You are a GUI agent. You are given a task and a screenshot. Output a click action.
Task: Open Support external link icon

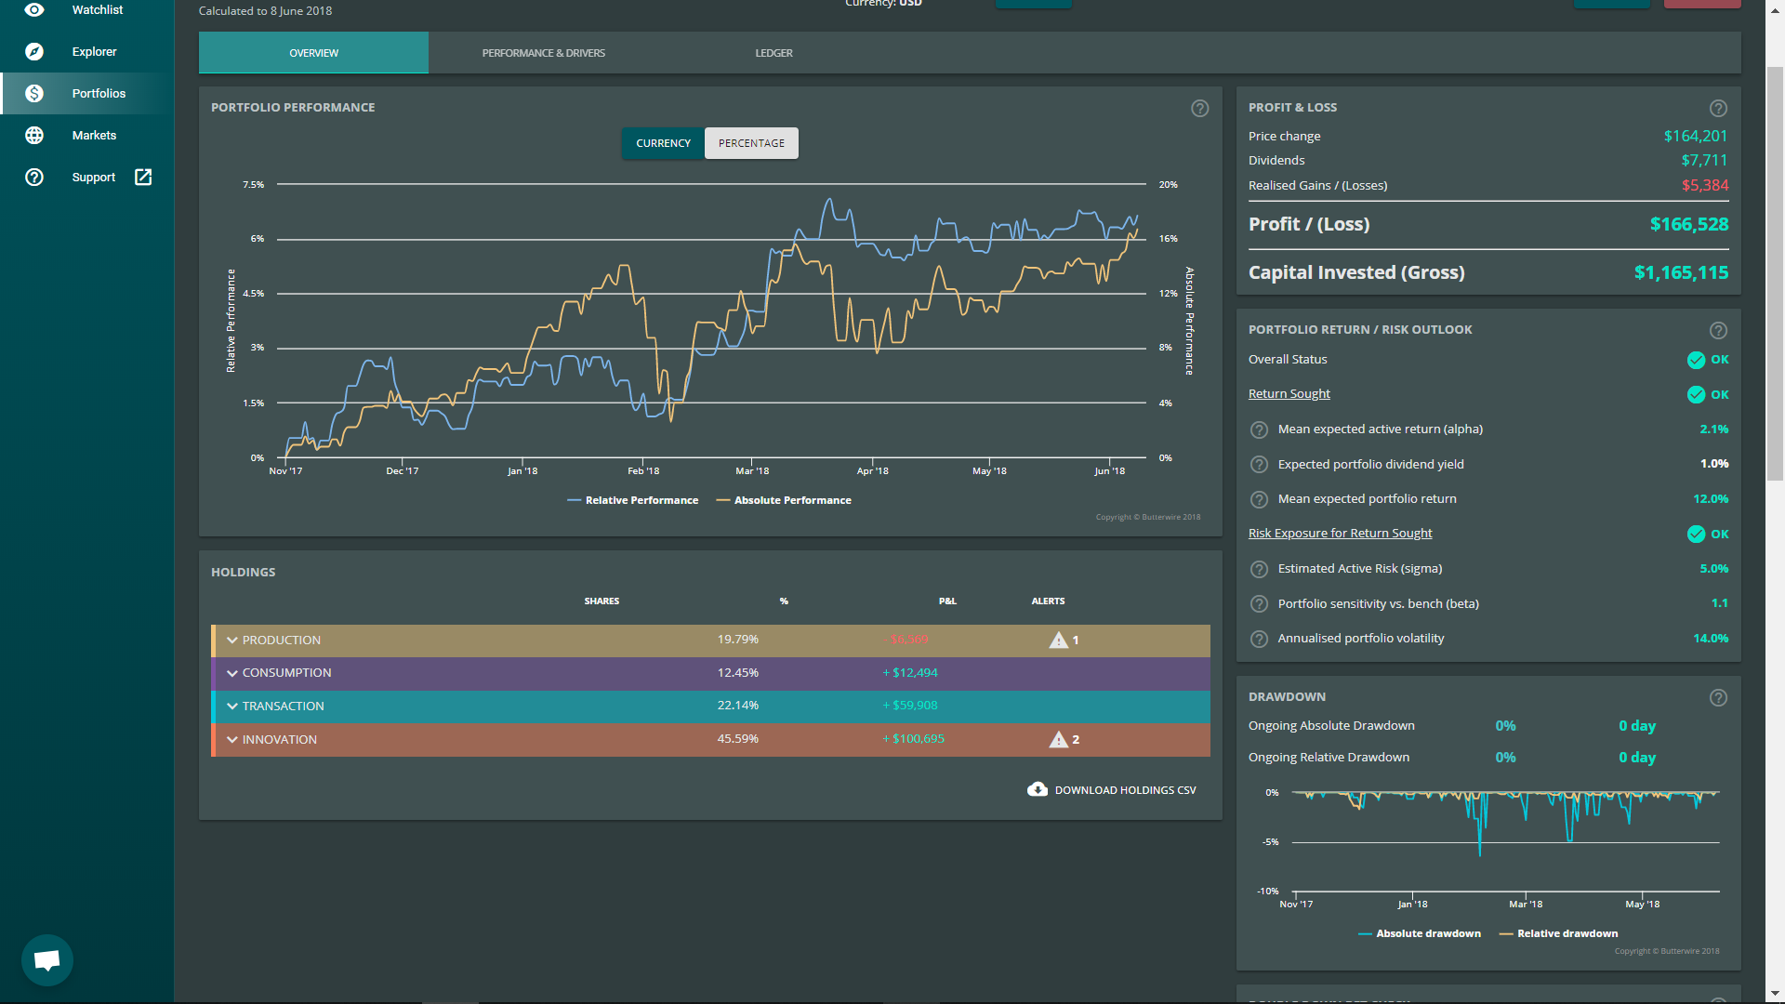143,177
